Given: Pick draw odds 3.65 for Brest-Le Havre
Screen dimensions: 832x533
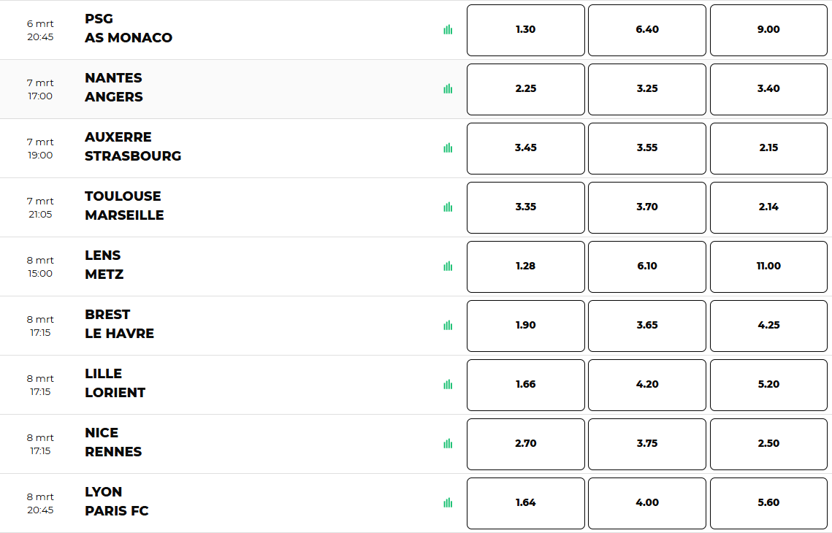Looking at the screenshot, I should (646, 326).
